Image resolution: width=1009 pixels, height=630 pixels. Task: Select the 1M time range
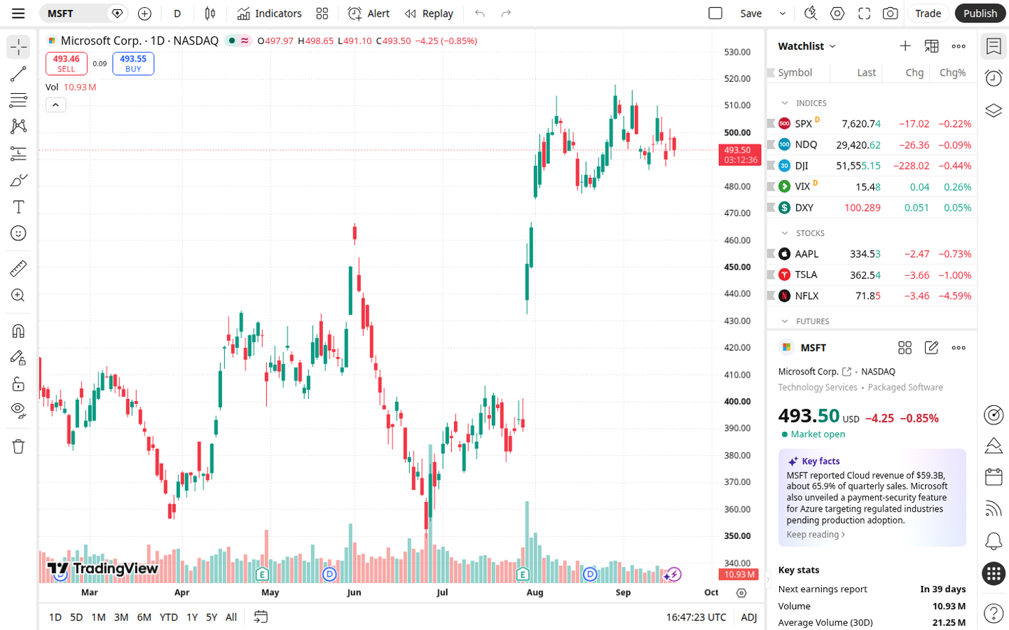pyautogui.click(x=99, y=617)
